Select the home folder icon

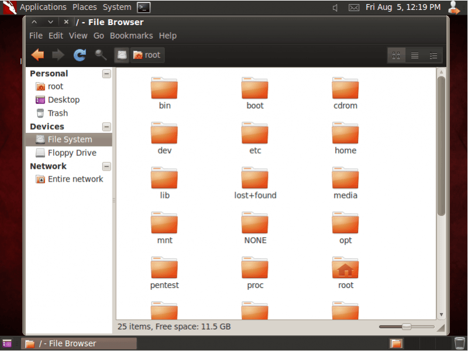(x=345, y=133)
